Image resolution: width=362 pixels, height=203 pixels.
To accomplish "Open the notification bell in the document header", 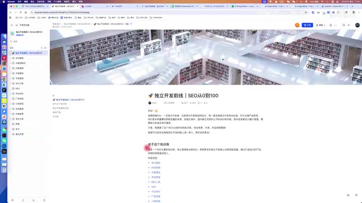I will (330, 25).
